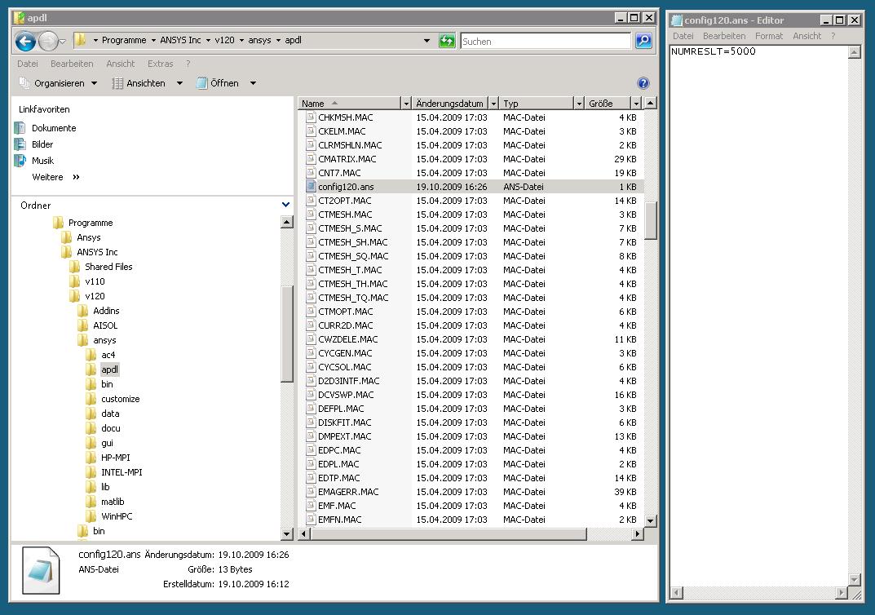Open the Name column filter dropdown
The height and width of the screenshot is (615, 875).
pos(406,104)
